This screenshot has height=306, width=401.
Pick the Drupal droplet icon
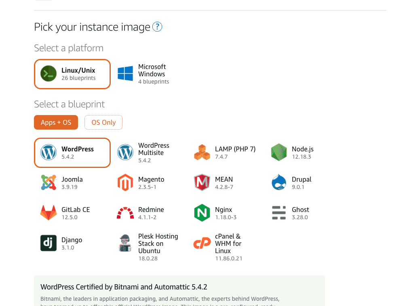click(x=279, y=182)
